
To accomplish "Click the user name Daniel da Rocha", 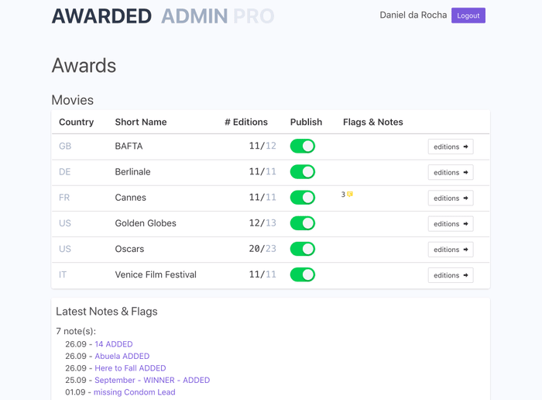I will coord(413,16).
